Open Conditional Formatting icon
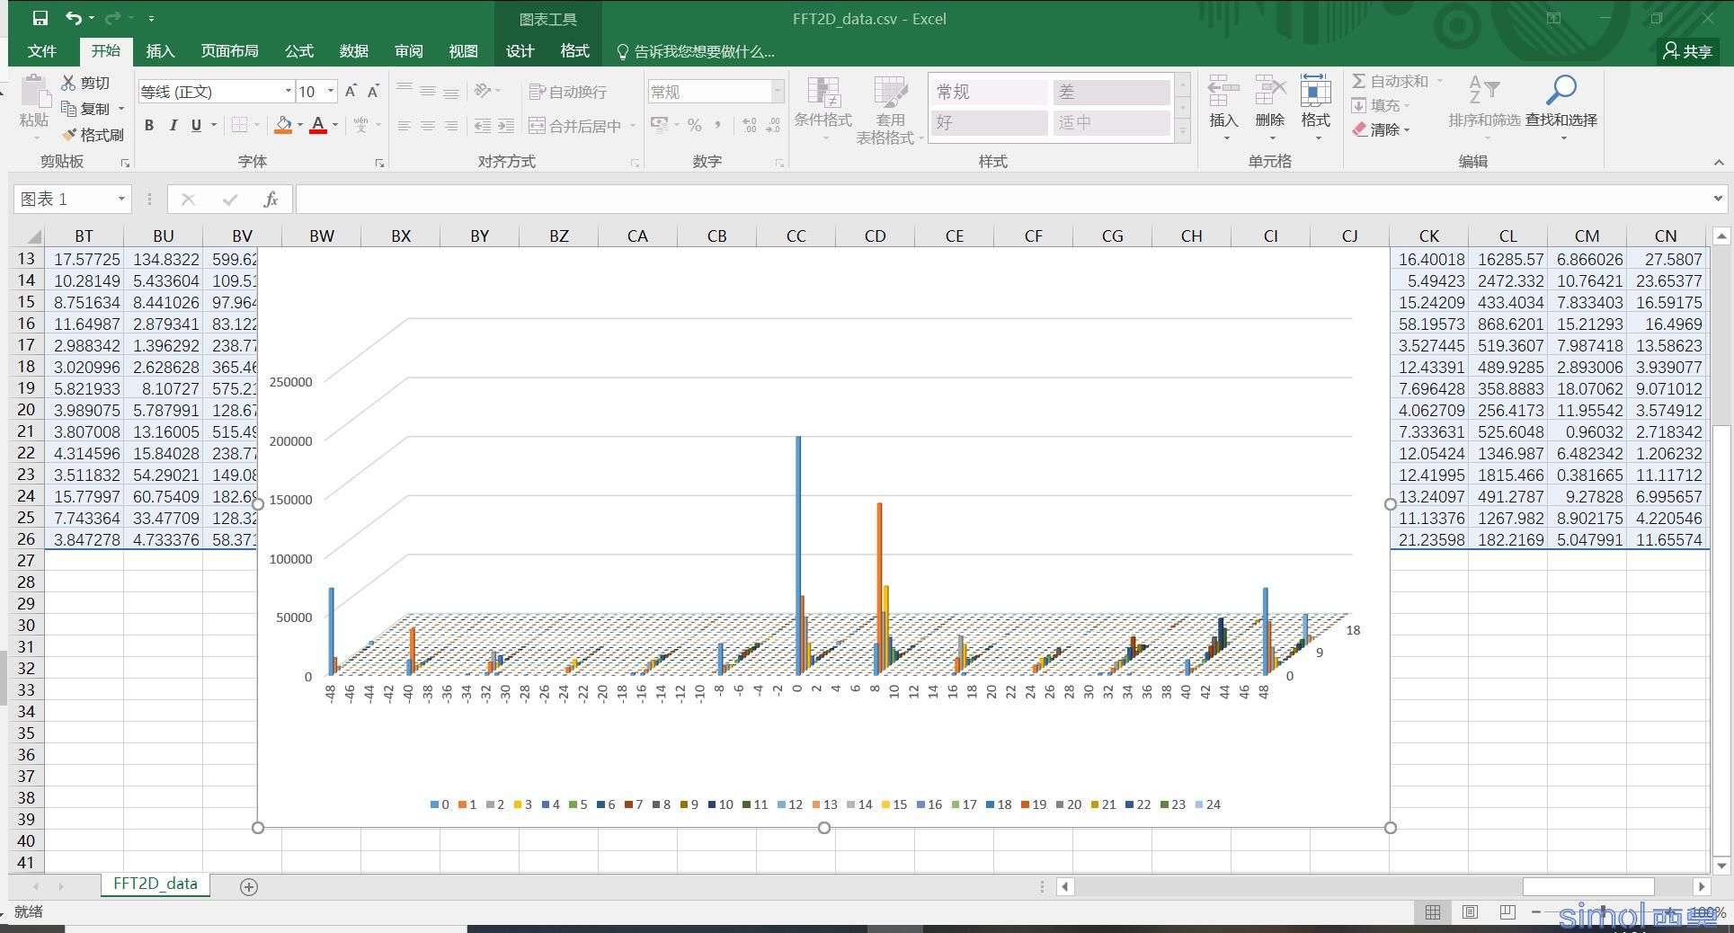This screenshot has width=1734, height=933. [x=823, y=93]
